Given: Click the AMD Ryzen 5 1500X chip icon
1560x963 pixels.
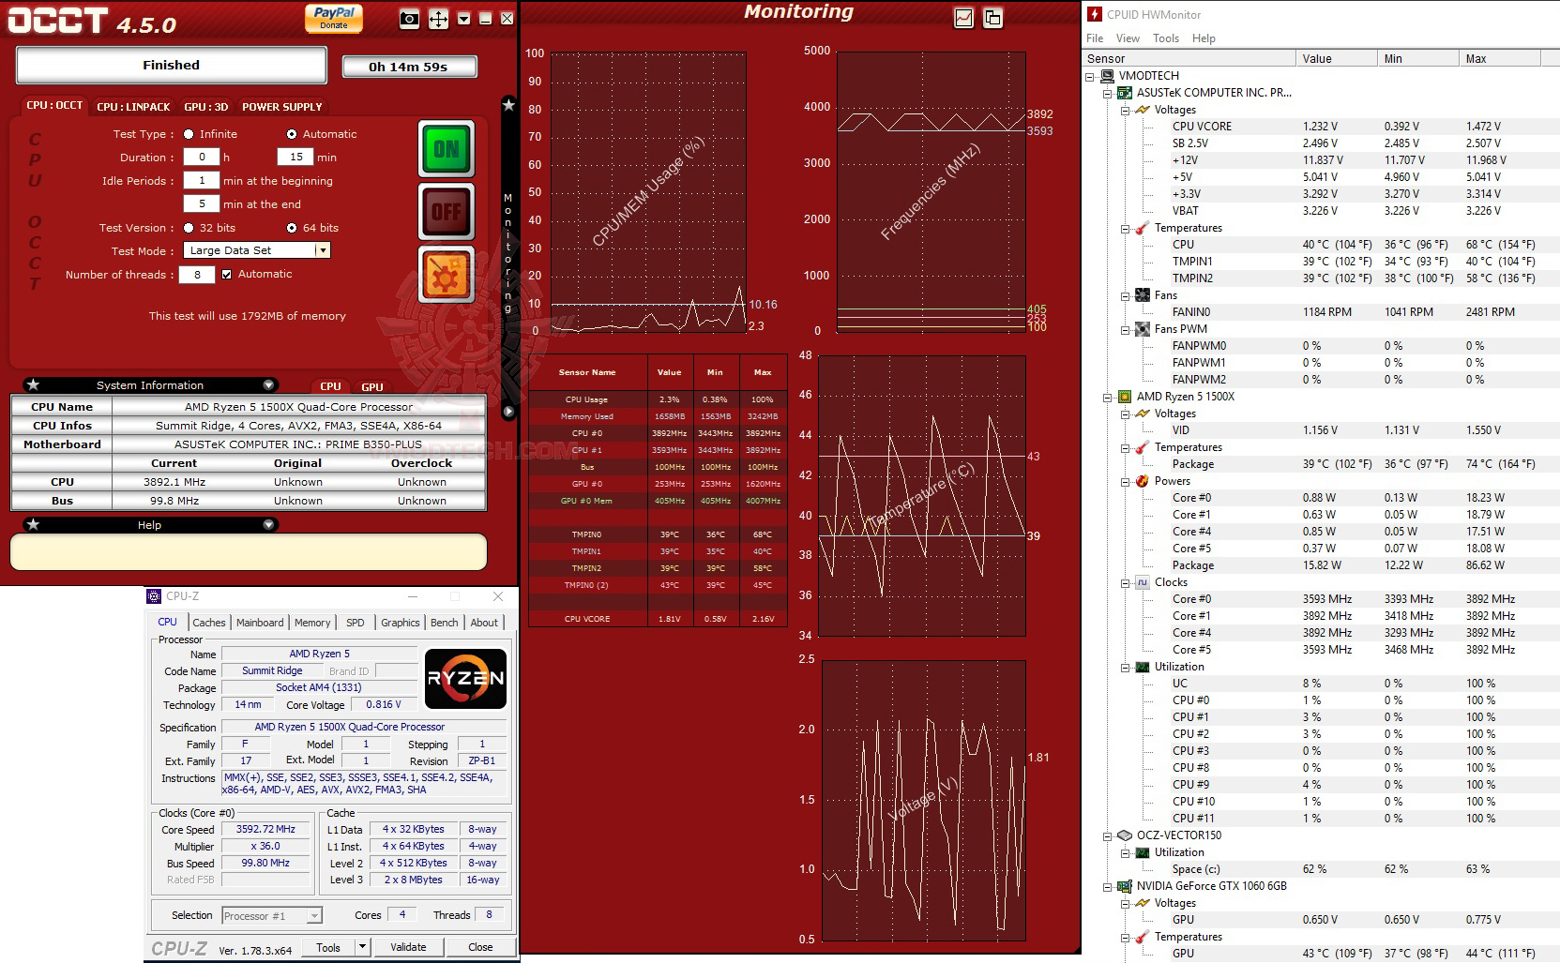Looking at the screenshot, I should [1125, 397].
